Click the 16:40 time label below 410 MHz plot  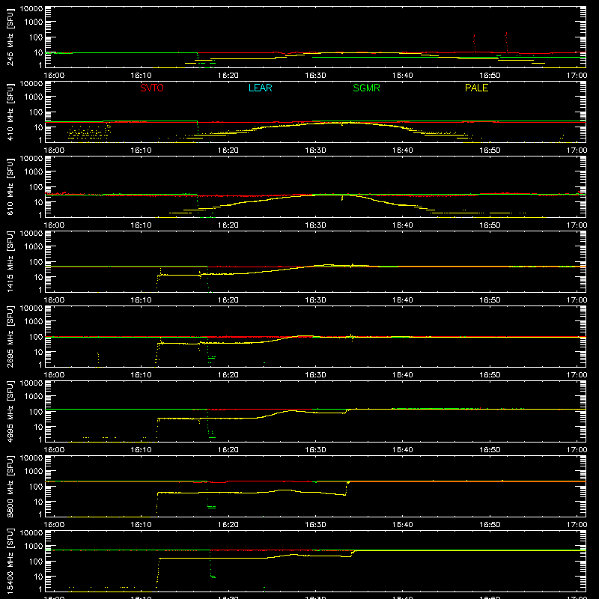[403, 150]
